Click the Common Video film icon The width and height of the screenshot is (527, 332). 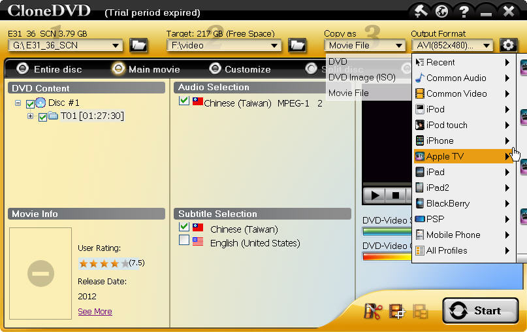click(420, 93)
